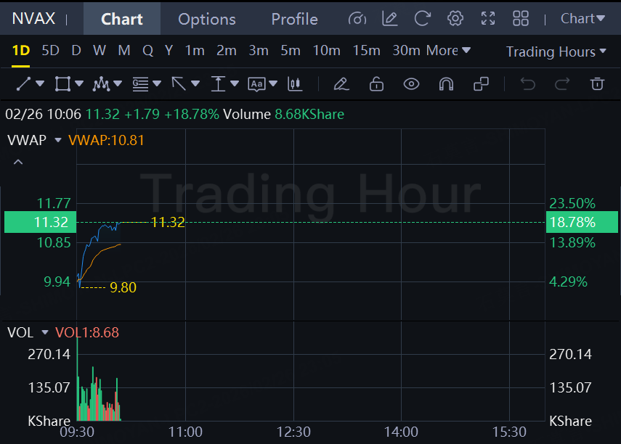The image size is (621, 444).
Task: Select the wave pattern drawing tool
Action: point(101,84)
